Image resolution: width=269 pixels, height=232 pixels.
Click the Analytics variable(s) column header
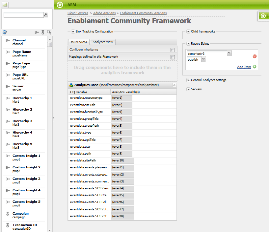pos(144,92)
